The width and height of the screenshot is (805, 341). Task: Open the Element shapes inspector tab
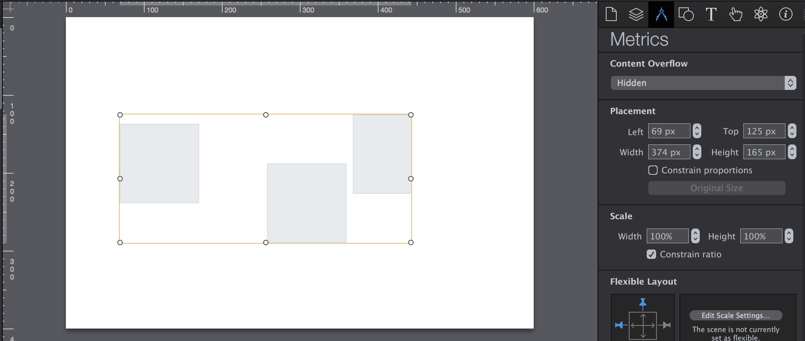tap(686, 14)
